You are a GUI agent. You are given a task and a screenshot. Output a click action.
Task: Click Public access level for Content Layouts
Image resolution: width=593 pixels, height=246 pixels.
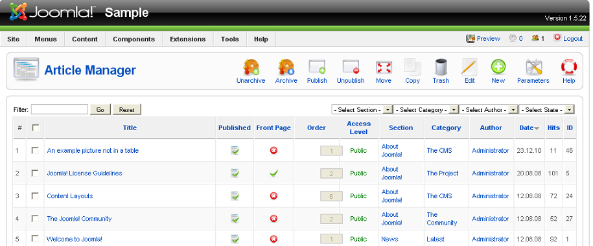[x=358, y=196]
